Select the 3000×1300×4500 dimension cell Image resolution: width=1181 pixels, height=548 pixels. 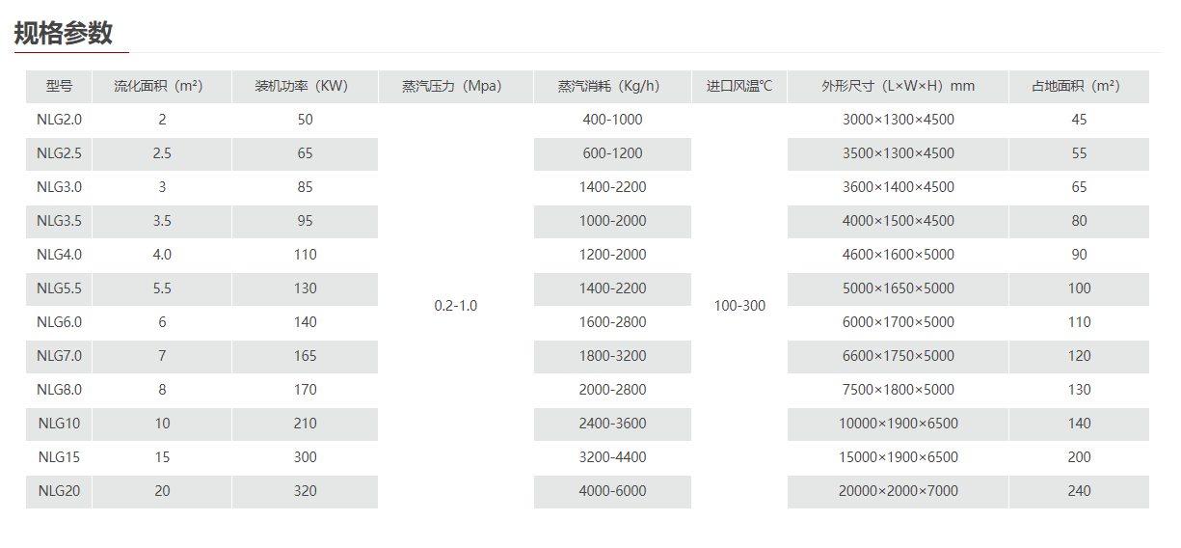click(898, 120)
